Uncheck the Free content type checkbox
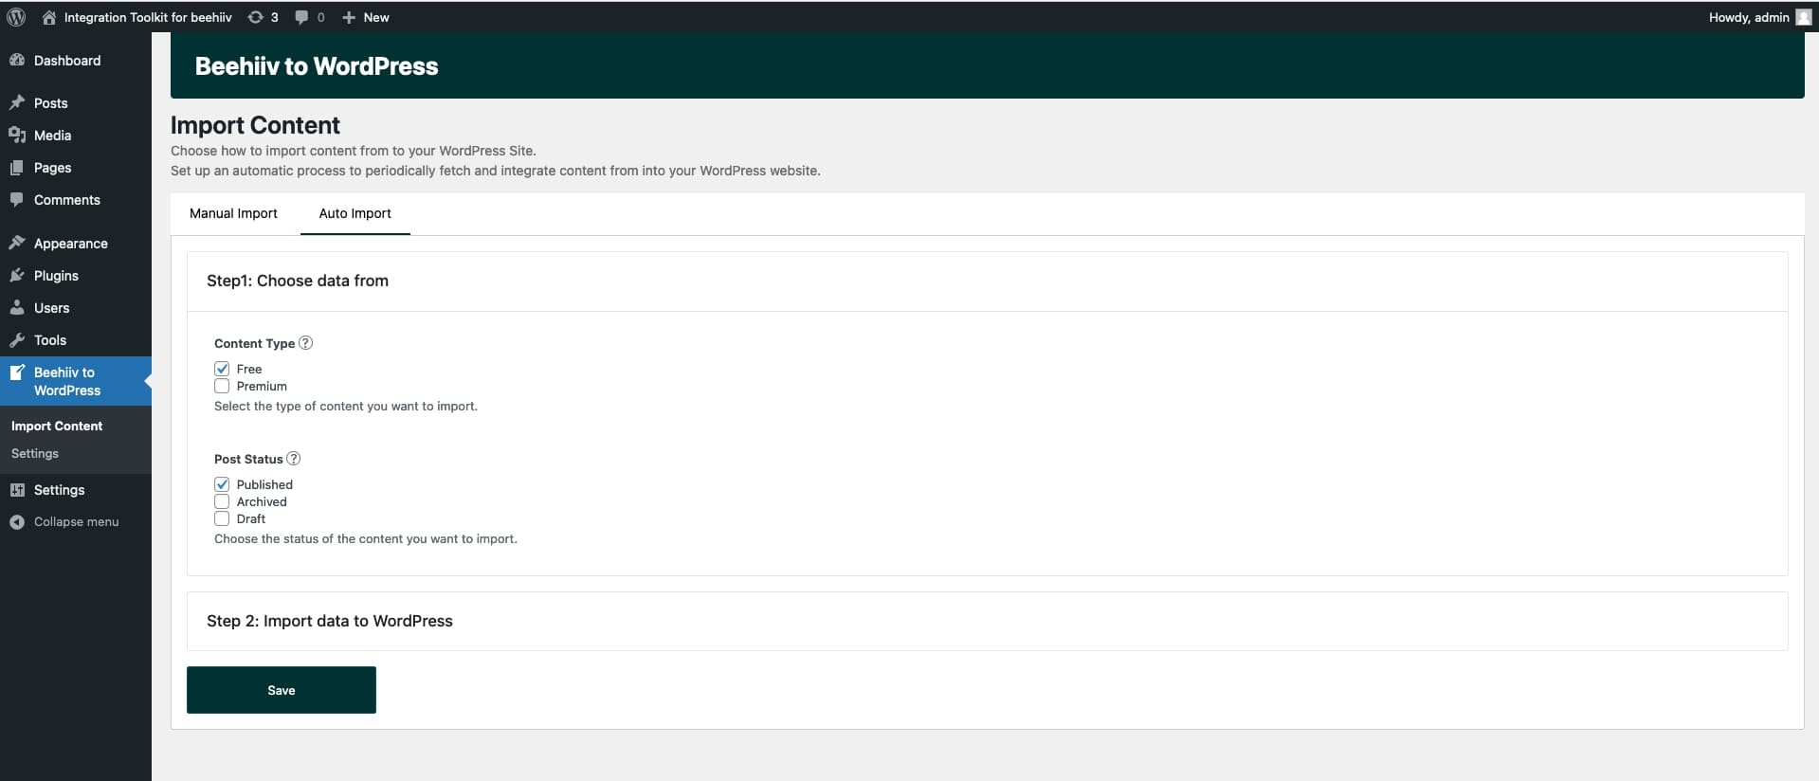1819x781 pixels. pyautogui.click(x=222, y=369)
